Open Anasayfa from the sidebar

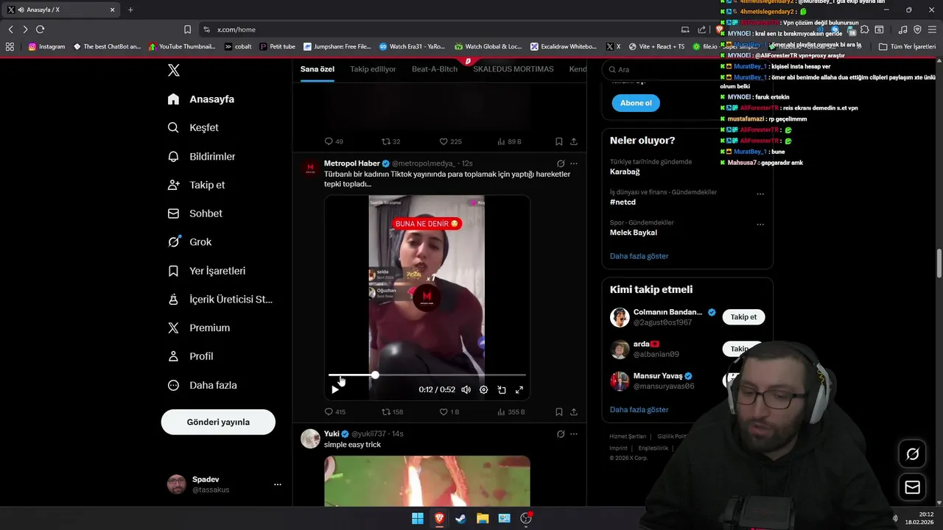click(201, 99)
